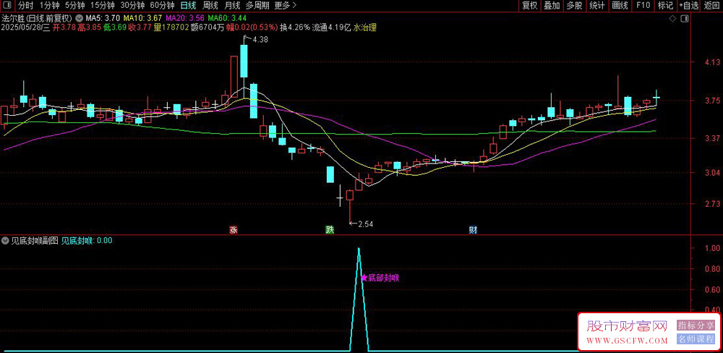Open F10 company info
Viewport: 723px width, 353px height.
pyautogui.click(x=643, y=6)
